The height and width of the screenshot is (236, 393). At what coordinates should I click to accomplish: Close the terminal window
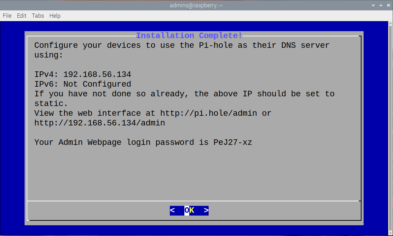[388, 5]
